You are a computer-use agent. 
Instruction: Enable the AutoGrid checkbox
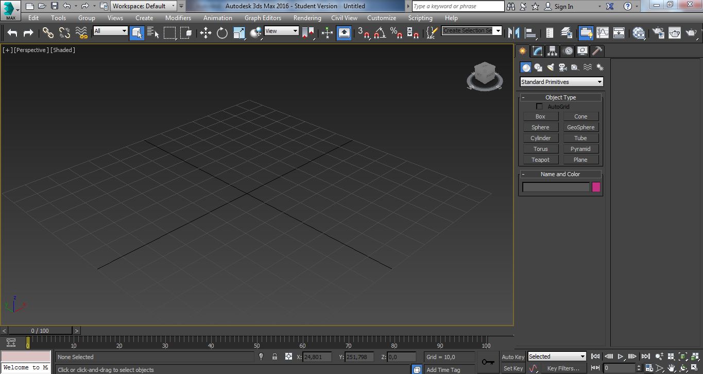(x=539, y=106)
